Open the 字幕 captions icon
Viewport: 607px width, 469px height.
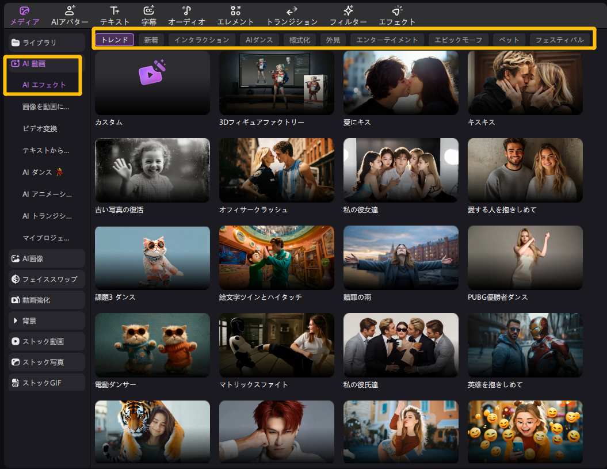(149, 11)
